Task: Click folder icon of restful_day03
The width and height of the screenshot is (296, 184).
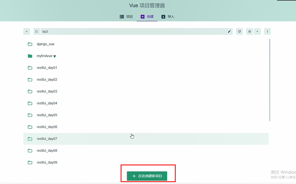Action: click(30, 91)
